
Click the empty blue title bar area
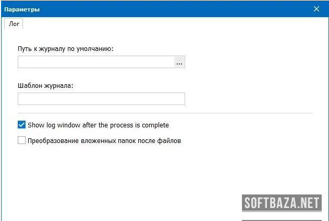coord(172,9)
